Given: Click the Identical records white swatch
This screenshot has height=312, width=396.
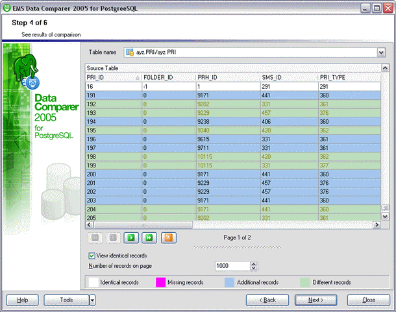Looking at the screenshot, I should point(93,282).
